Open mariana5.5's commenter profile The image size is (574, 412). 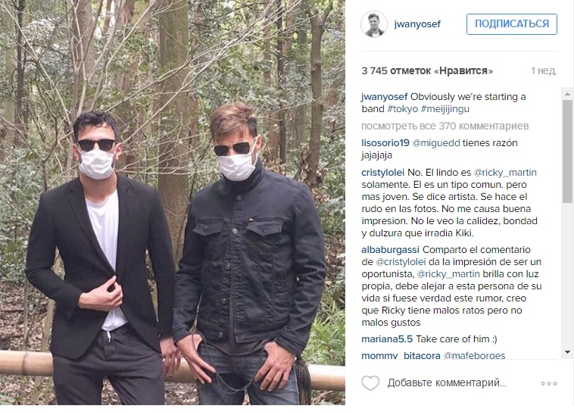click(387, 339)
